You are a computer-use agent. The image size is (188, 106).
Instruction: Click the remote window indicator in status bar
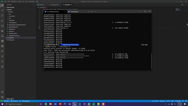click(x=1, y=101)
